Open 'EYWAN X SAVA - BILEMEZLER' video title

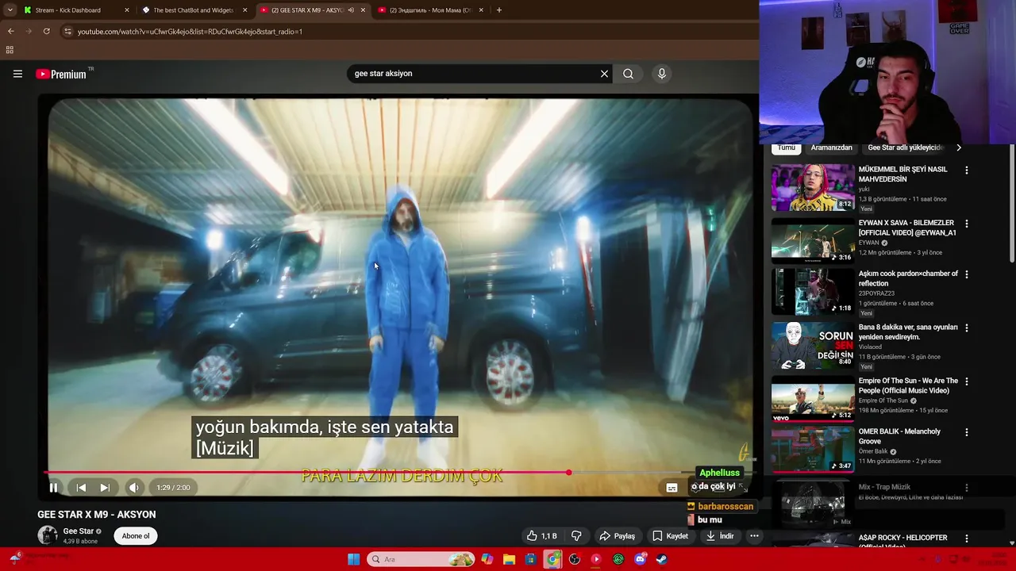pyautogui.click(x=907, y=228)
